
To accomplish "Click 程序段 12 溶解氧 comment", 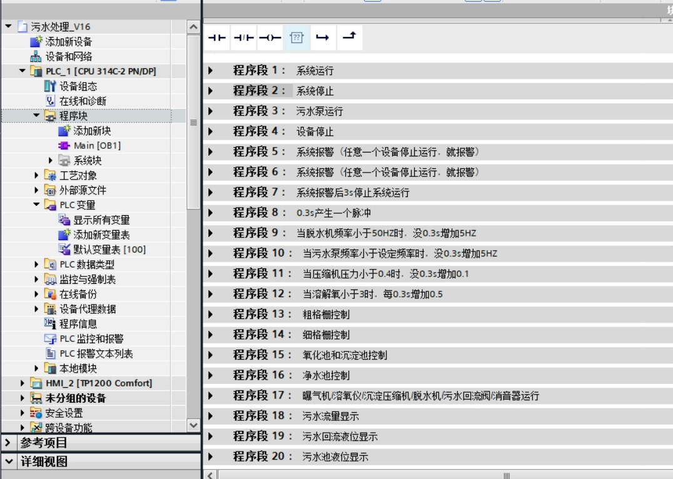I will tap(373, 294).
